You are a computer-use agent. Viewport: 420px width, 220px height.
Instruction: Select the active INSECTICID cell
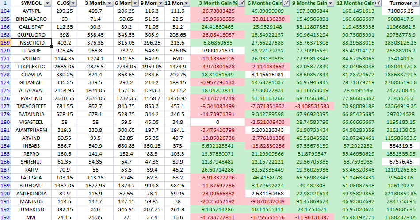click(31, 43)
